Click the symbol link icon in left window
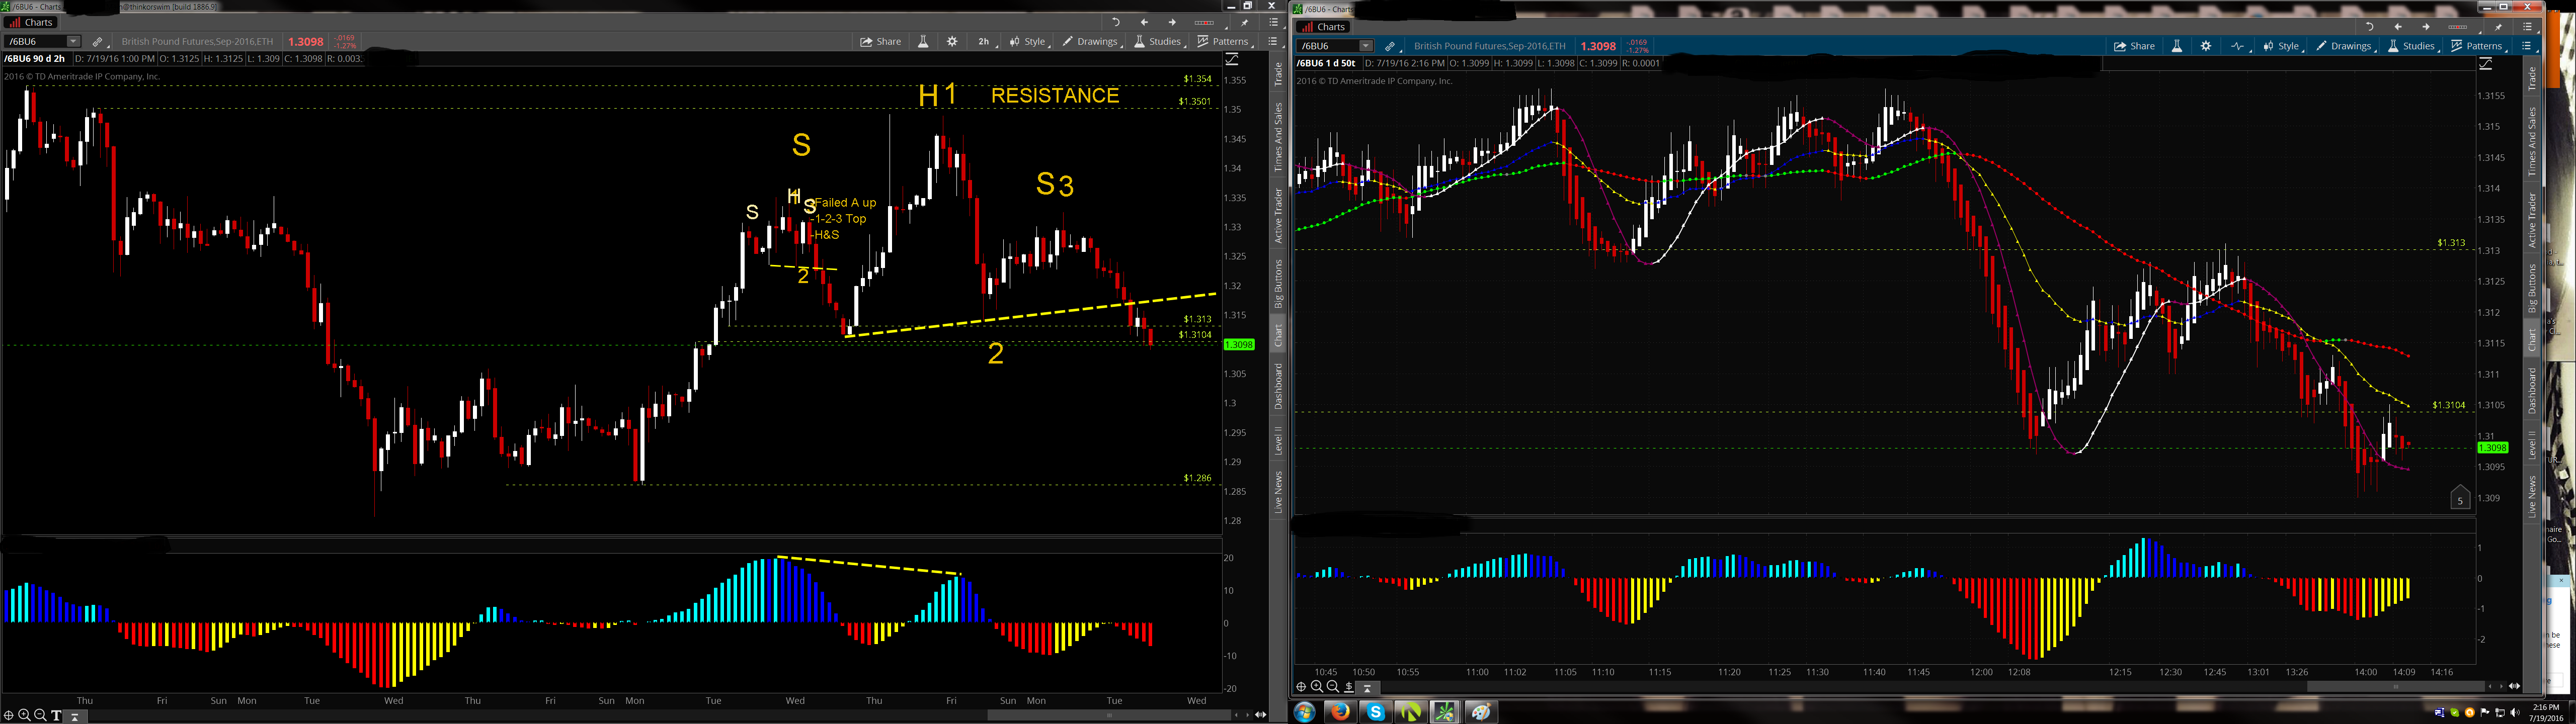The image size is (2576, 724). 98,42
